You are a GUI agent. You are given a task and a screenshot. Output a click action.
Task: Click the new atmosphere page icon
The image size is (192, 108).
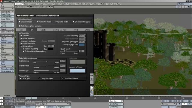(92, 88)
